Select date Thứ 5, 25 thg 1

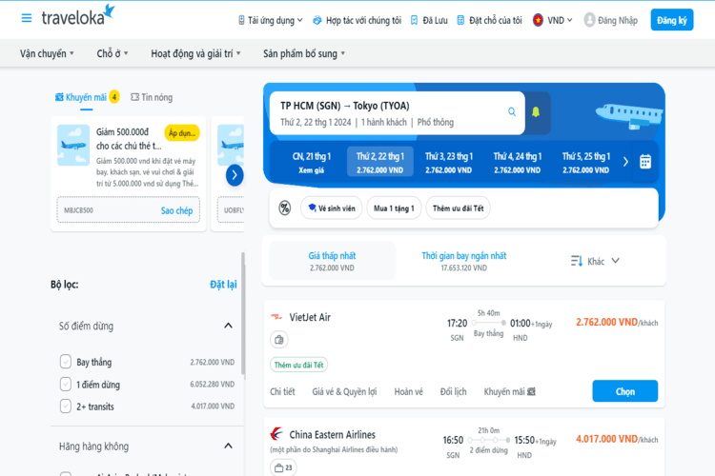tap(586, 162)
